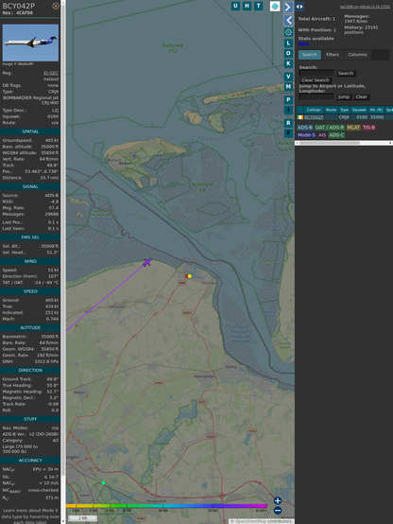
Task: Click the Clear Search button
Action: [x=316, y=79]
